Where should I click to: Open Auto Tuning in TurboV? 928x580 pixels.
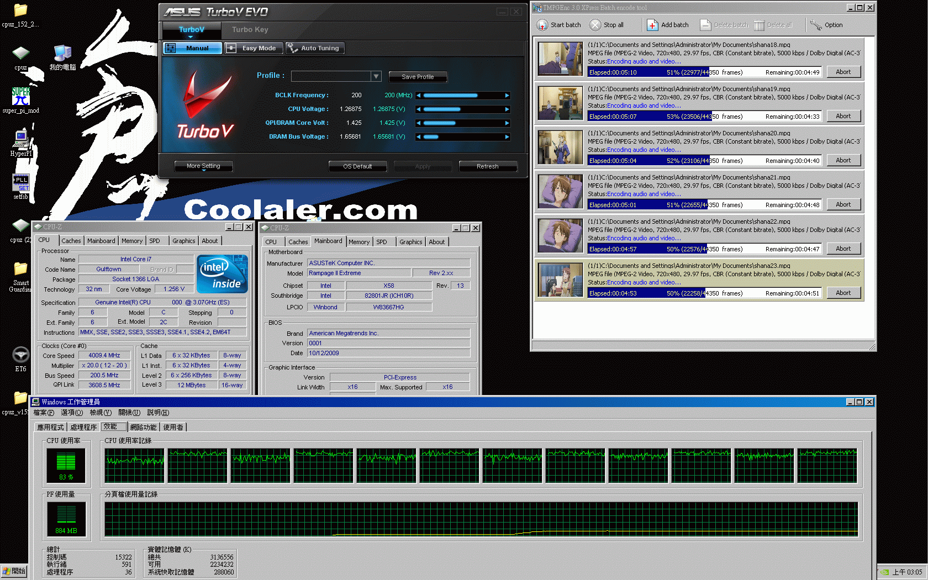tap(314, 48)
